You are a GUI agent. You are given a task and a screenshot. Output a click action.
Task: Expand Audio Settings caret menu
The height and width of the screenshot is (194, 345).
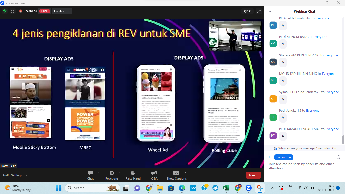26,175
